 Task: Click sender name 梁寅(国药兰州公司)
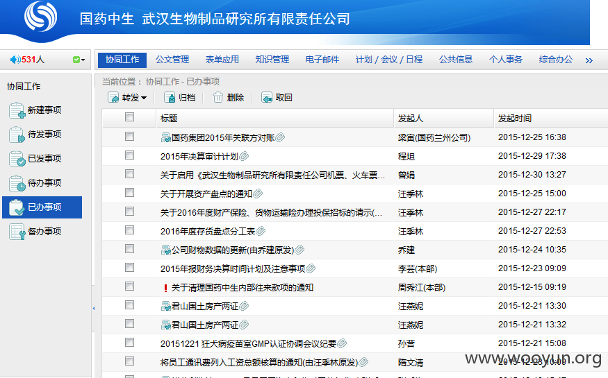tap(434, 138)
